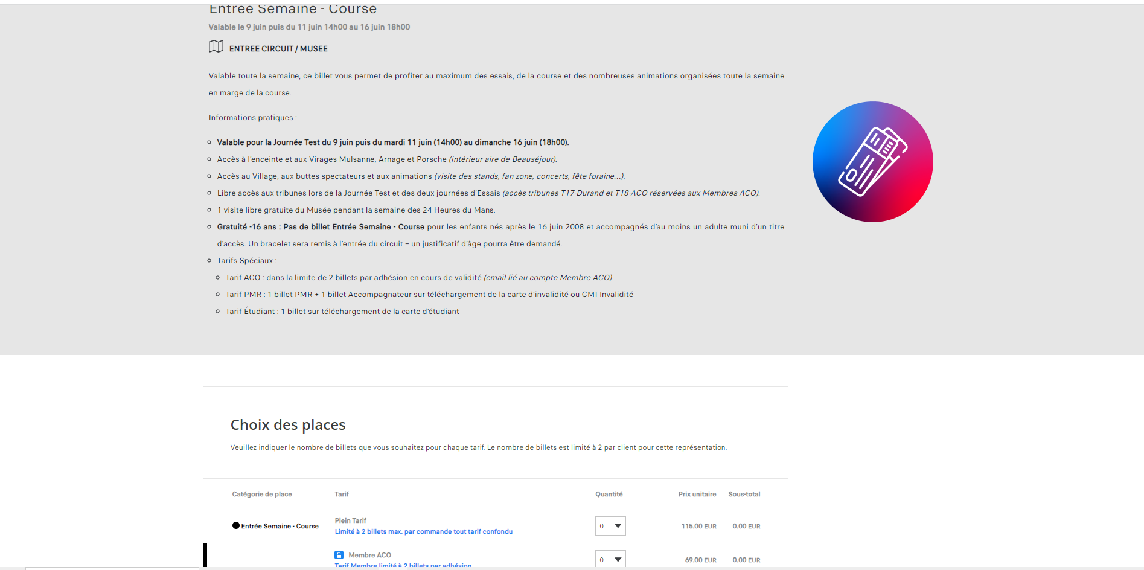Open the Plein Tarif quantity dropdown
This screenshot has width=1144, height=570.
[x=610, y=526]
